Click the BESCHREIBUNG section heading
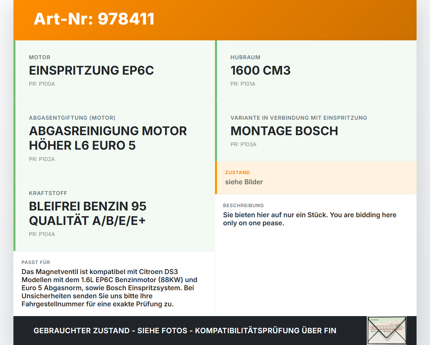 click(x=243, y=205)
